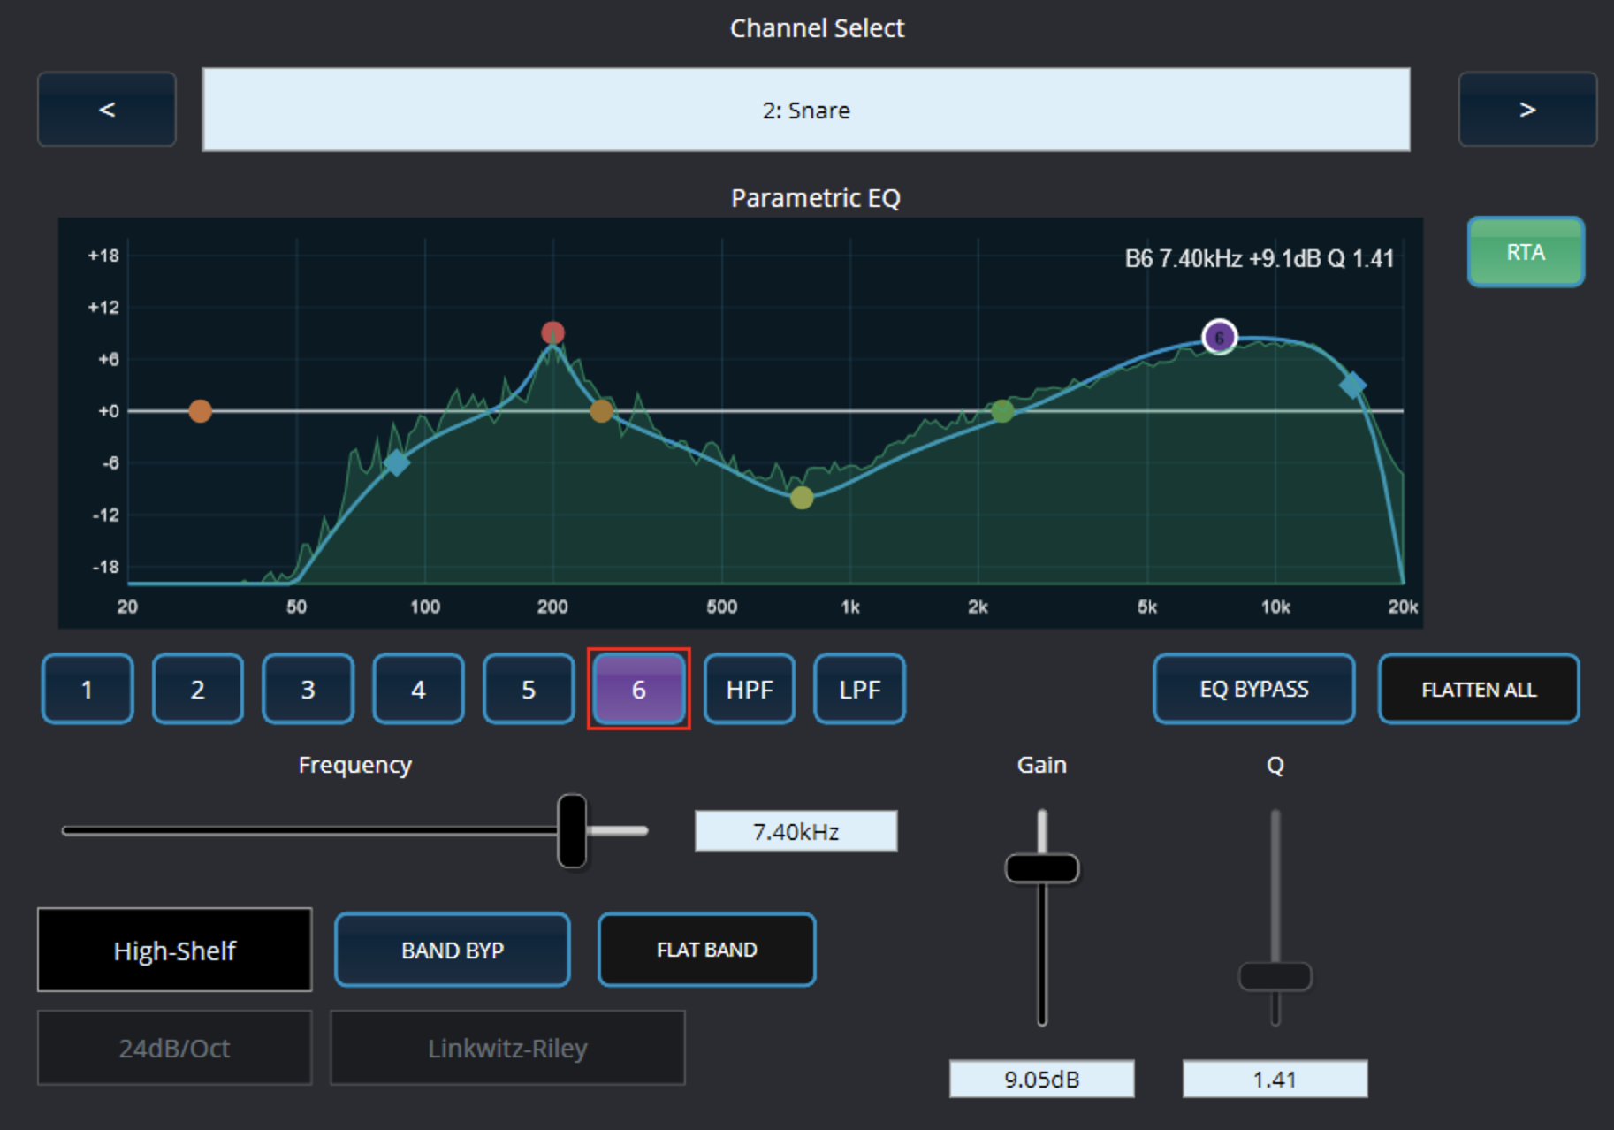Switch to the HPF band tab

coord(750,689)
